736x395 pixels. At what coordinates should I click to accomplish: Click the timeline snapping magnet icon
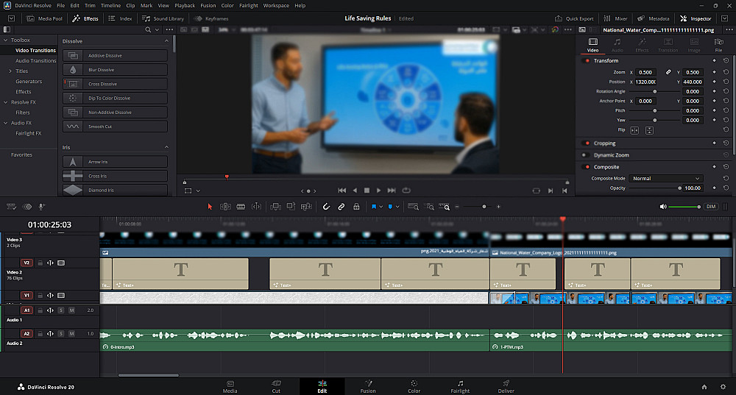coord(326,207)
